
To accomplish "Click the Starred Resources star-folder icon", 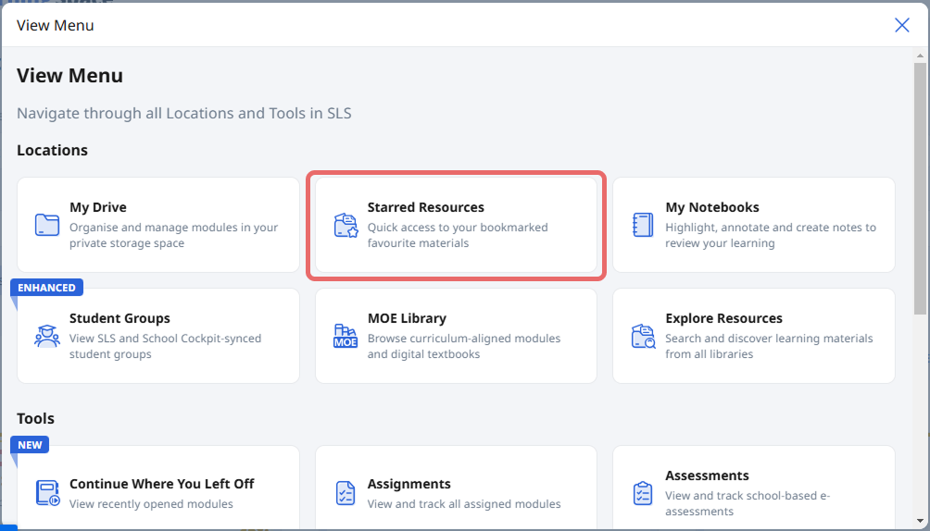I will coord(346,225).
